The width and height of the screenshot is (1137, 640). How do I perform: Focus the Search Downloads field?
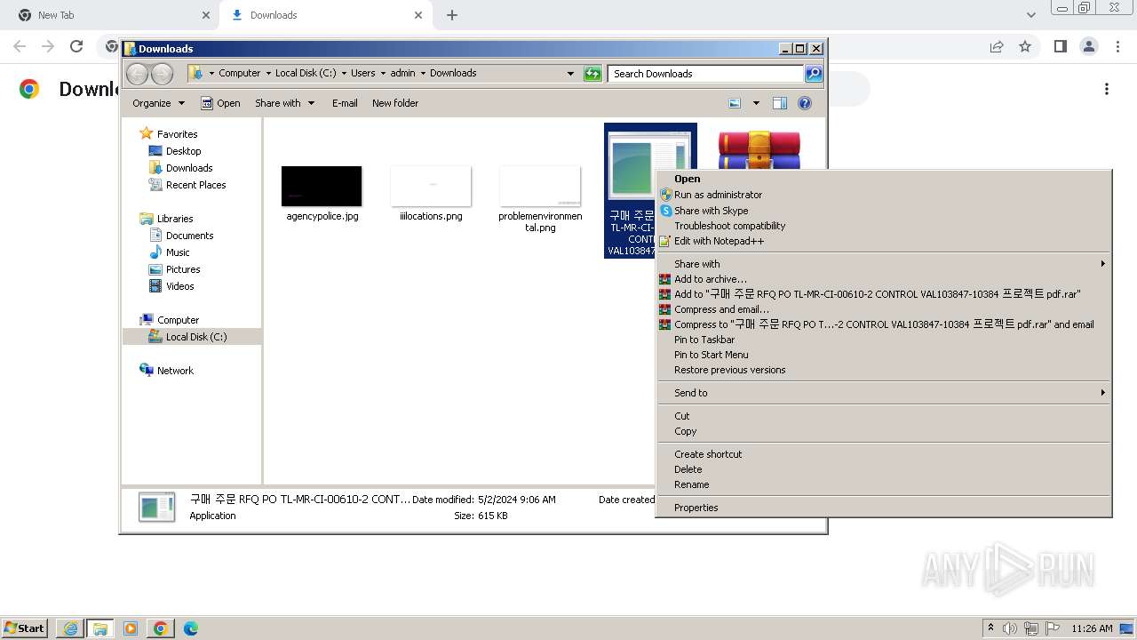(706, 74)
